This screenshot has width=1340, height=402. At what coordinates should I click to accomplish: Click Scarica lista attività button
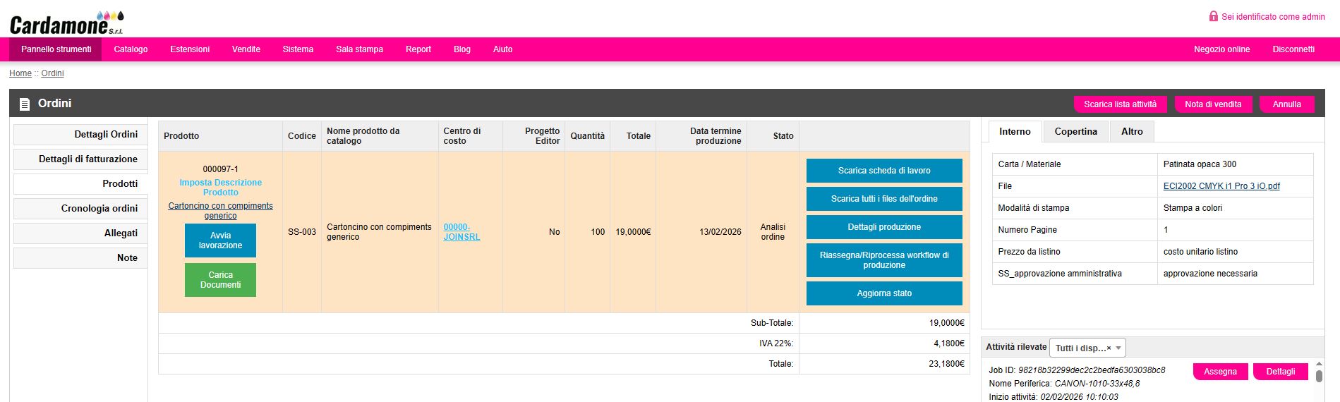(x=1120, y=104)
